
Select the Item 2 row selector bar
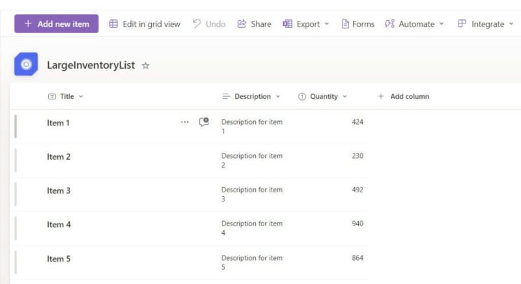coord(16,161)
